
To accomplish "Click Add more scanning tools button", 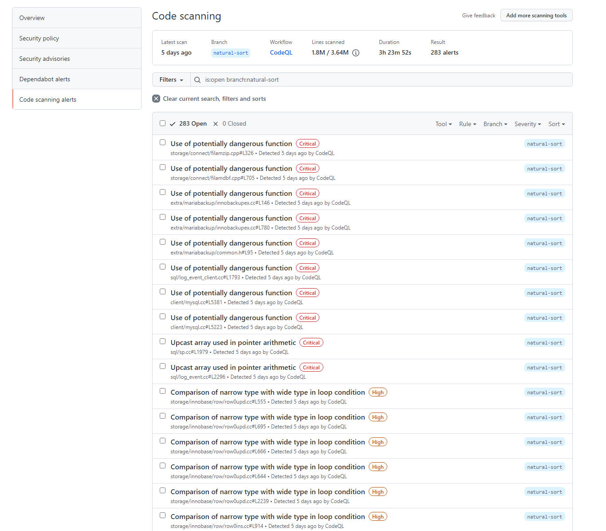I will pos(536,16).
